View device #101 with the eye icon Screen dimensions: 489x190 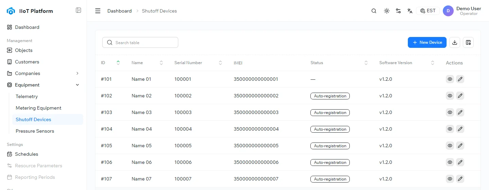(x=450, y=79)
